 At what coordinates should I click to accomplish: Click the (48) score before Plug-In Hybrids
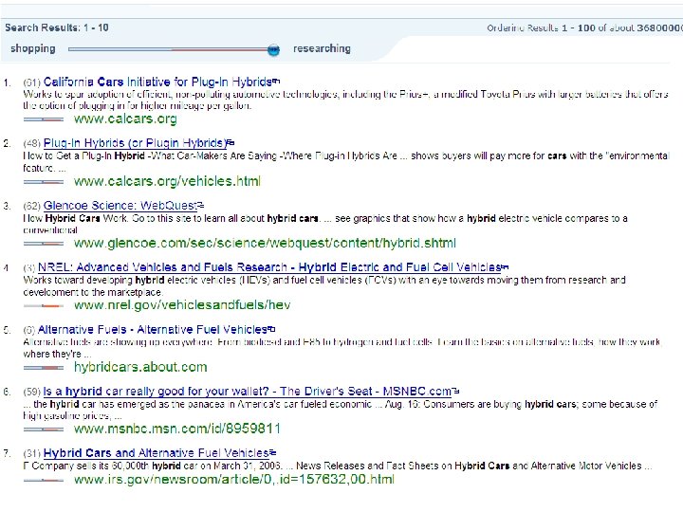32,144
